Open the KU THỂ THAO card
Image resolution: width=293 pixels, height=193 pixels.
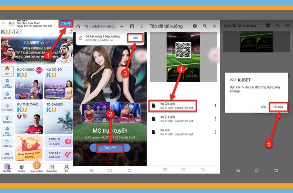pos(29,118)
